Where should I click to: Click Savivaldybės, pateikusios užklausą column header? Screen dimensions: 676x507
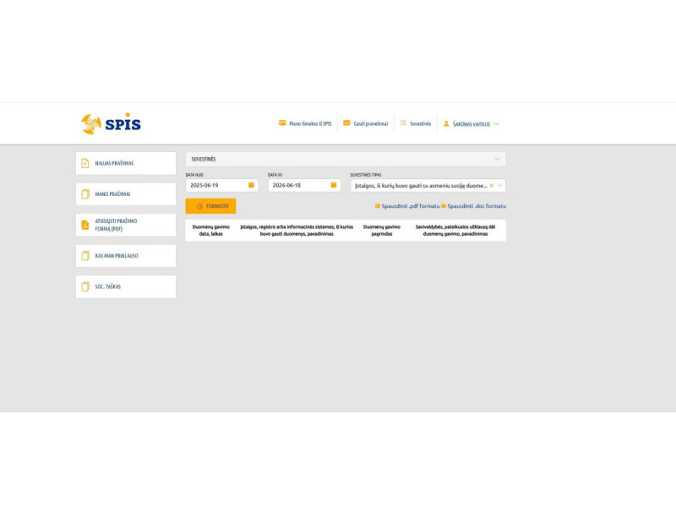[455, 230]
